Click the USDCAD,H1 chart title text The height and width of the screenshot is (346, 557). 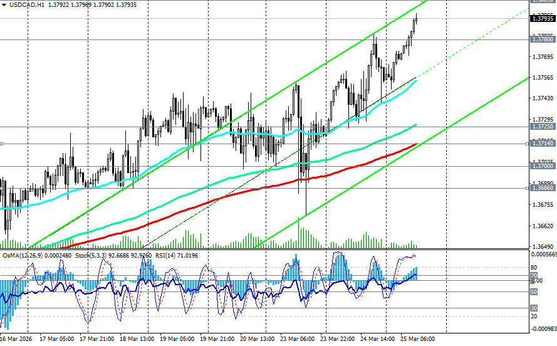pos(27,5)
